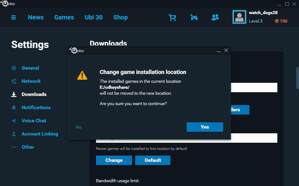Open Notifications via the bell icon
This screenshot has width=299, height=186.
point(13,107)
